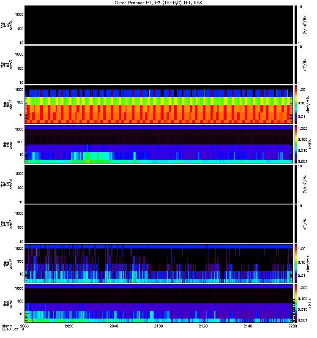This screenshot has width=317, height=338.
Task: Click the thc fbk edc12 axis label
Action: pyautogui.click(x=8, y=264)
